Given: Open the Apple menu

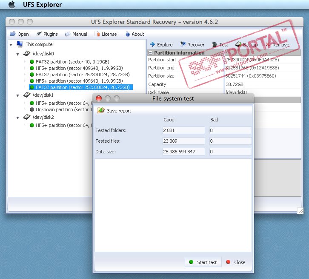Looking at the screenshot, I should point(12,4).
